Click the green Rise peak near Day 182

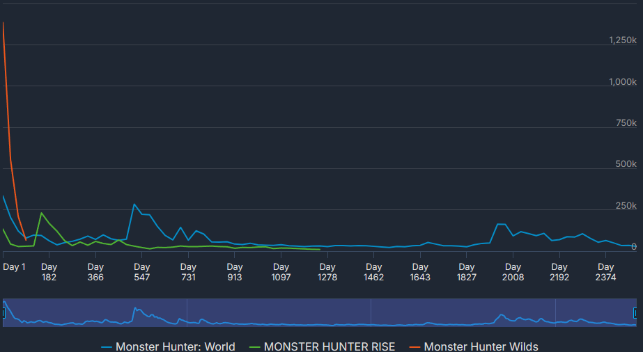[x=41, y=213]
